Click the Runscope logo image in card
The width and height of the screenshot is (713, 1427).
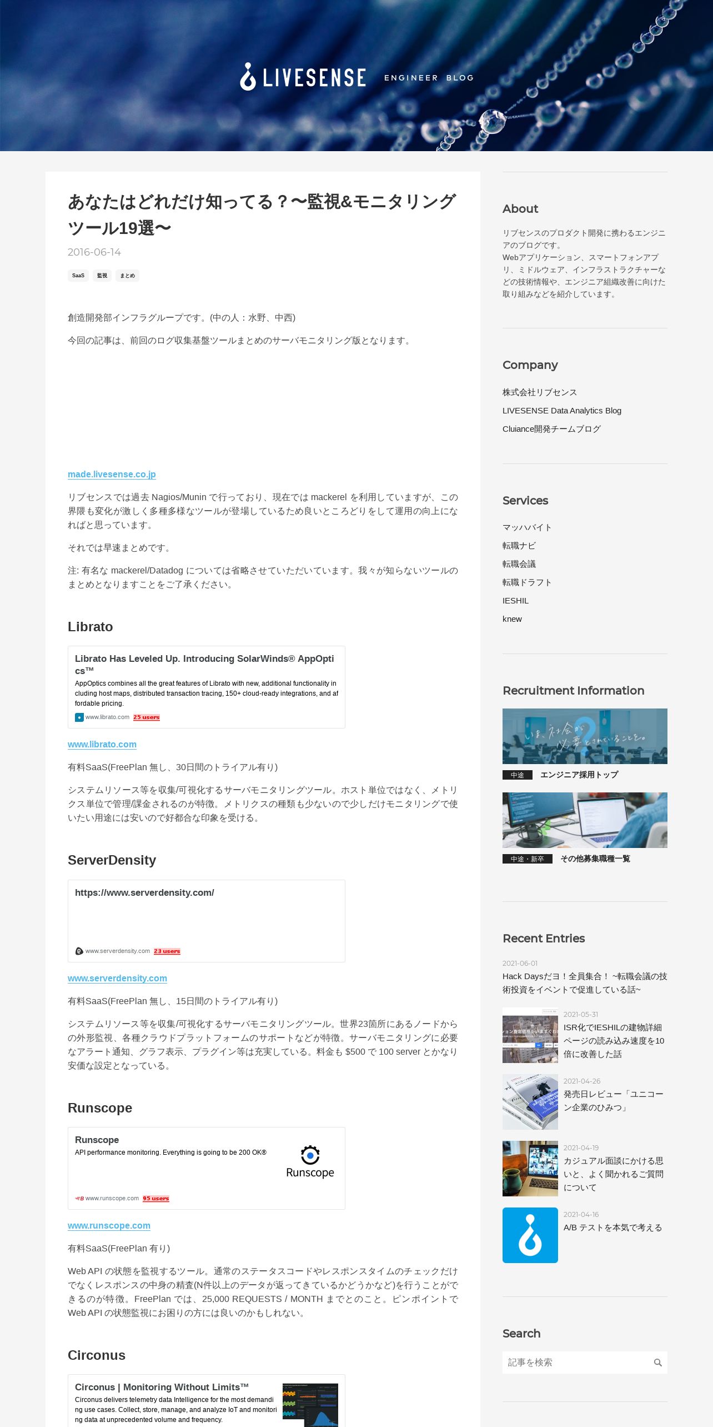310,1162
